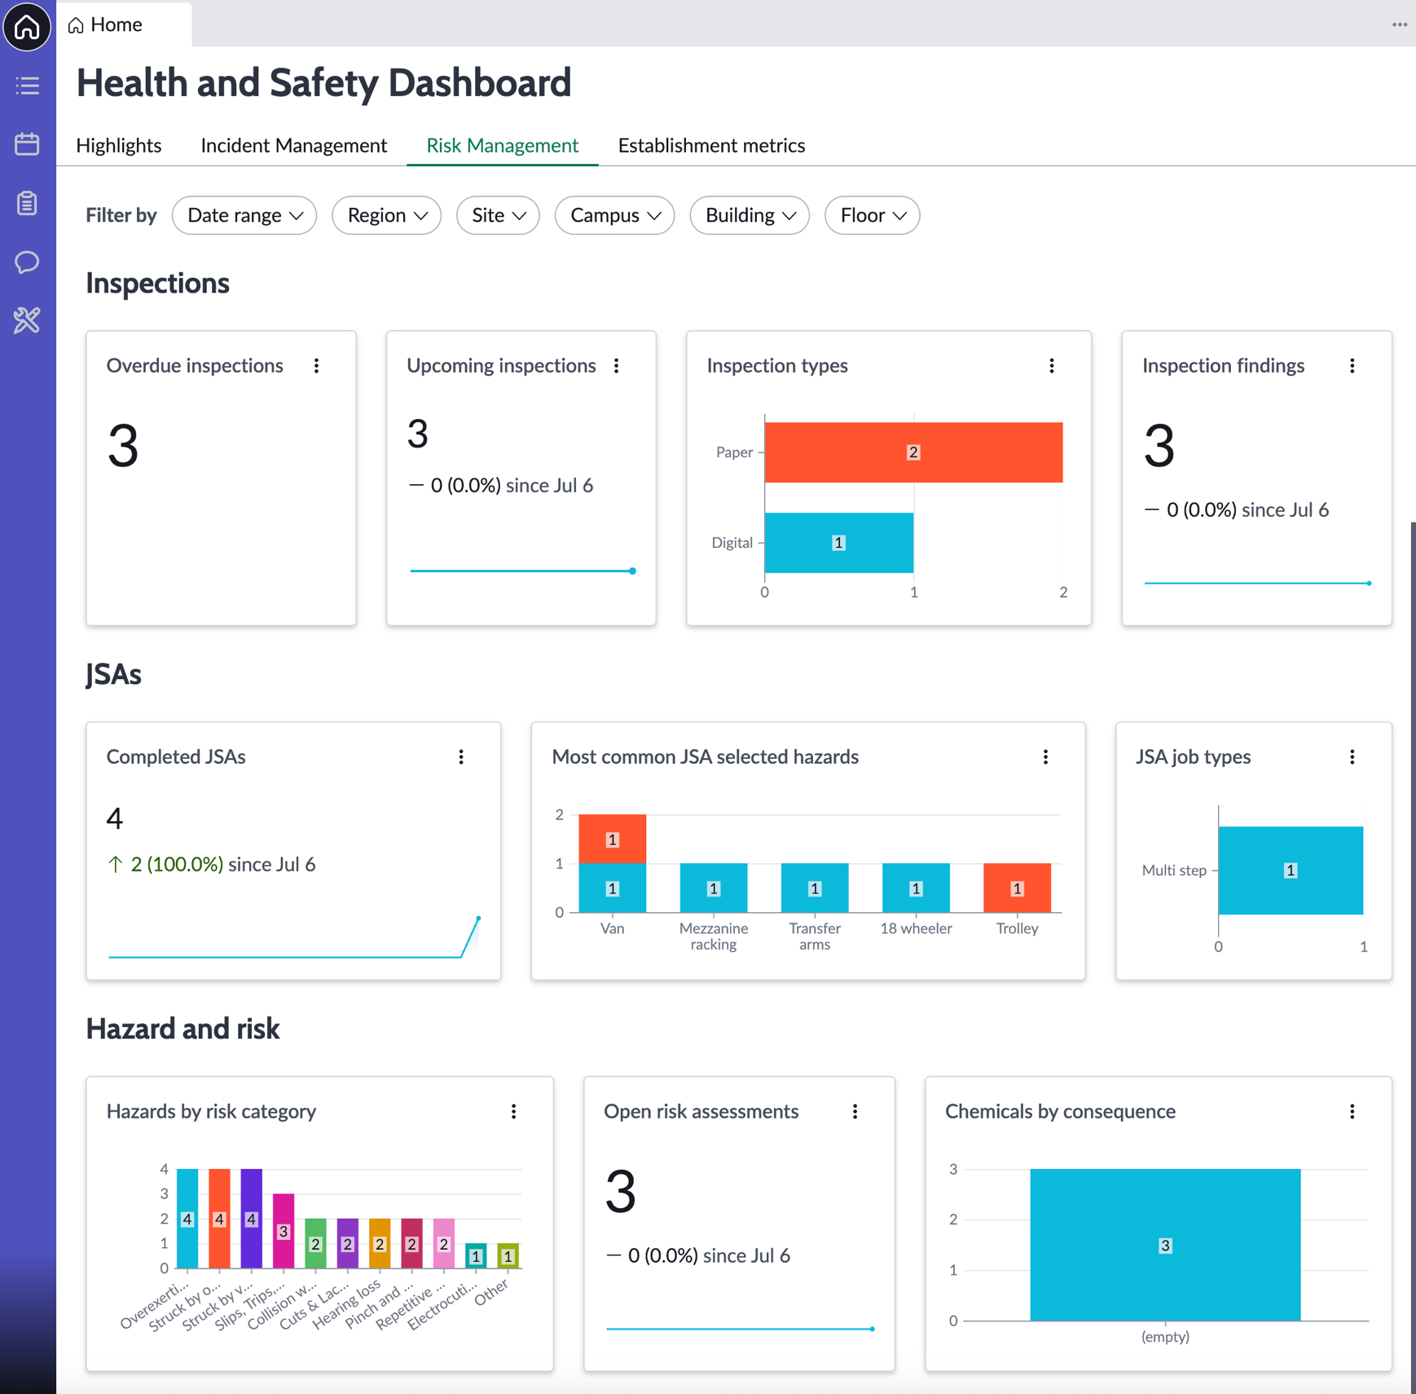Image resolution: width=1416 pixels, height=1394 pixels.
Task: Expand the Date range filter
Action: [244, 215]
